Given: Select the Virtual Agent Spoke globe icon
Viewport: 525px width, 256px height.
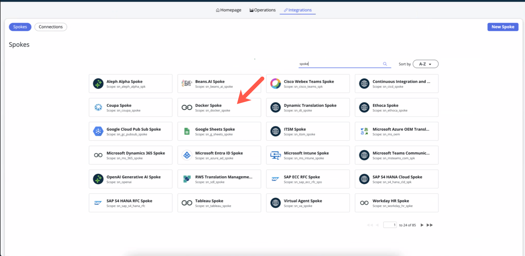Looking at the screenshot, I should [x=276, y=203].
